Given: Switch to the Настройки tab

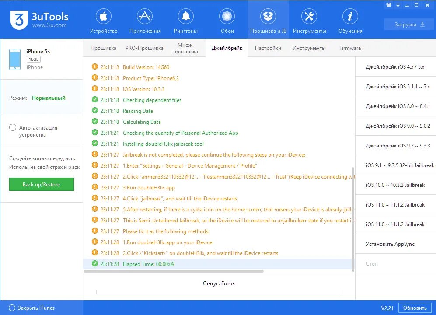Looking at the screenshot, I should [268, 48].
